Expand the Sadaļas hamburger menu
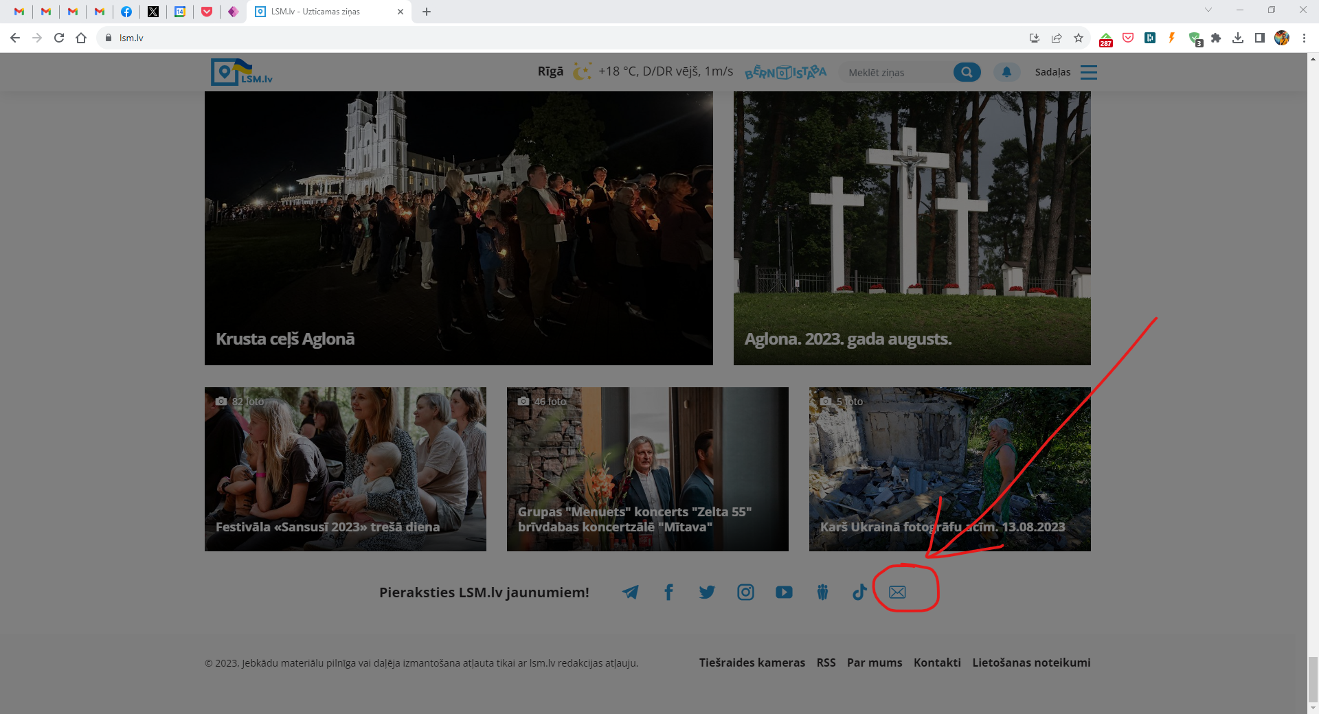 tap(1088, 72)
